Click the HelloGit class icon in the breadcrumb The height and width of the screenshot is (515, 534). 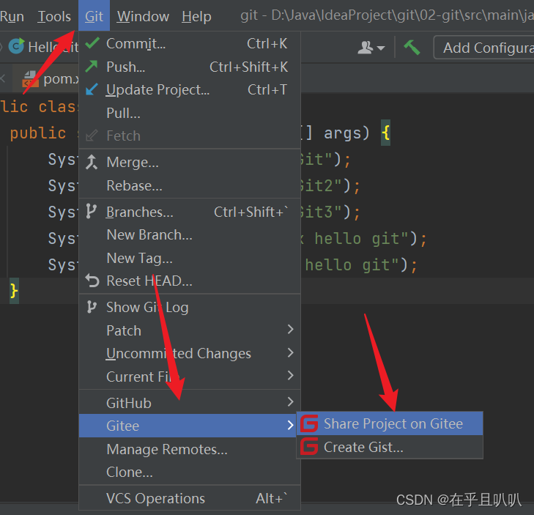(x=16, y=46)
